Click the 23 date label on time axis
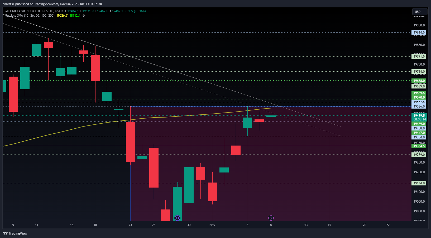The width and height of the screenshot is (431, 238). coord(130,225)
